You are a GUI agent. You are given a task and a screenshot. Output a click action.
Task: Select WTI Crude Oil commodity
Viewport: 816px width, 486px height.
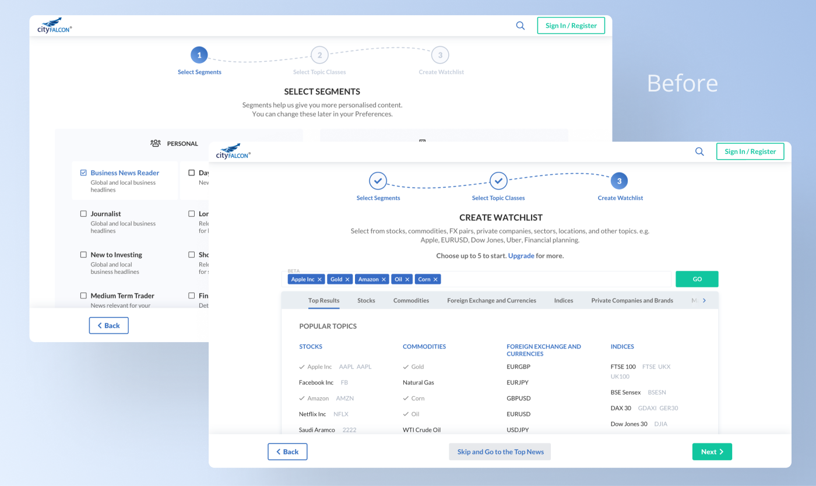421,429
